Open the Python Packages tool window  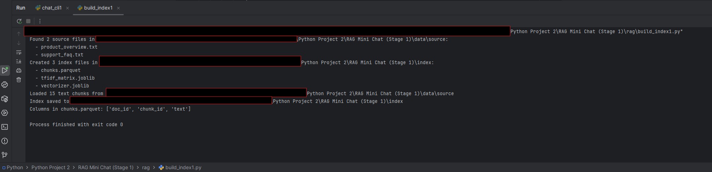coord(5,99)
